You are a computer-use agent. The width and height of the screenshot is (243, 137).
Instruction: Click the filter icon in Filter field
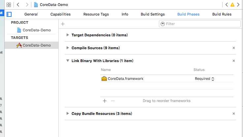[x=163, y=24]
